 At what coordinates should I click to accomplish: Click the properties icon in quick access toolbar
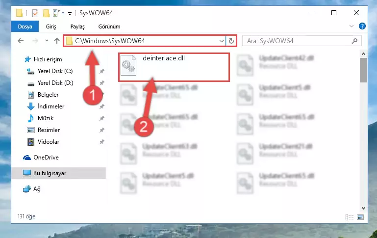pos(35,13)
